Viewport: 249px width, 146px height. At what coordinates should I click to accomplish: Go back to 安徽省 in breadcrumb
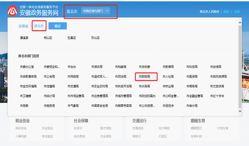[23, 26]
